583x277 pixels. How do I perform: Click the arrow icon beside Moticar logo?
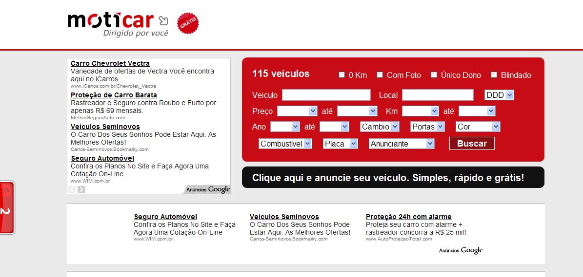tap(163, 20)
